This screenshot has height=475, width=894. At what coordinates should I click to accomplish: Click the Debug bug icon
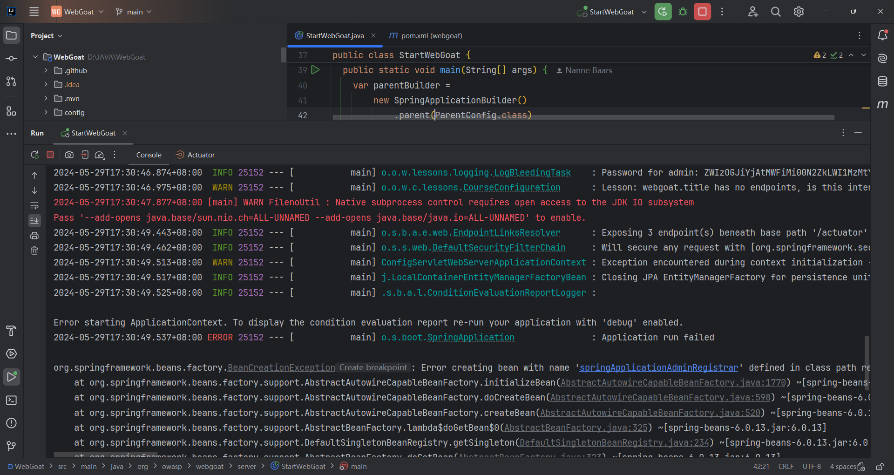pos(683,12)
